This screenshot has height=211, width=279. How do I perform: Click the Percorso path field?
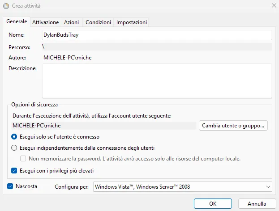[157, 46]
